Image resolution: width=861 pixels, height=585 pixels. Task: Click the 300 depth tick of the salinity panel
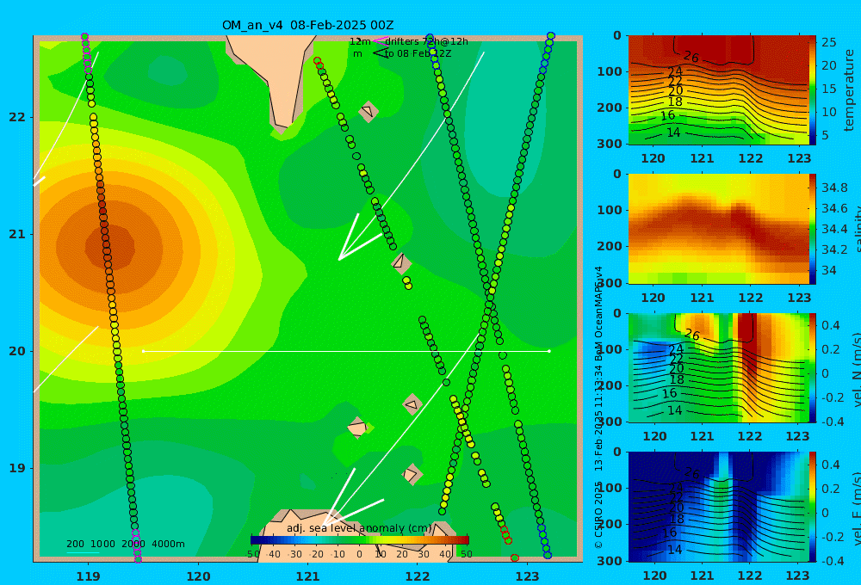coord(610,283)
